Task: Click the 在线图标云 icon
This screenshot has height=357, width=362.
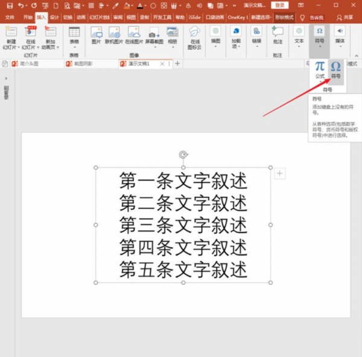Action: pos(195,31)
